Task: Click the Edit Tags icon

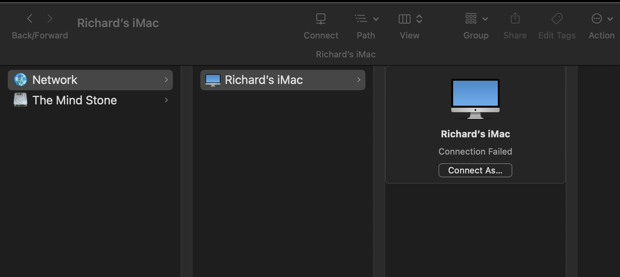Action: [x=557, y=18]
